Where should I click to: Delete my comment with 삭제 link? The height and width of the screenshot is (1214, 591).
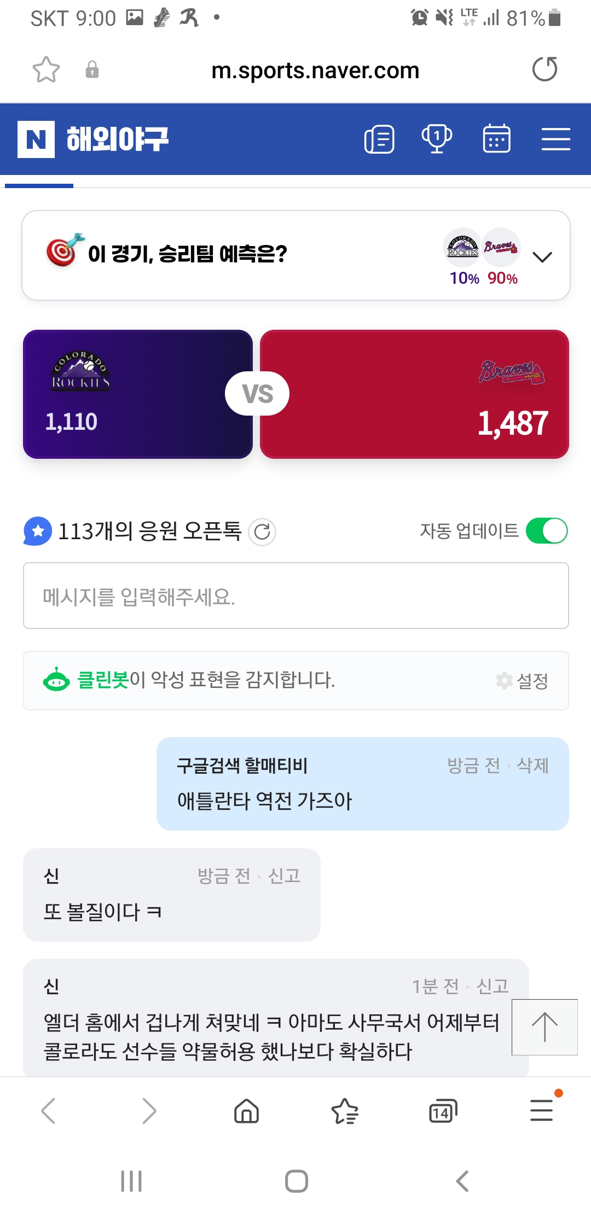[x=532, y=766]
